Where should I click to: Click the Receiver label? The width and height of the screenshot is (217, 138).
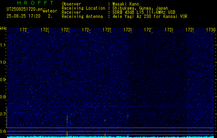[71, 12]
